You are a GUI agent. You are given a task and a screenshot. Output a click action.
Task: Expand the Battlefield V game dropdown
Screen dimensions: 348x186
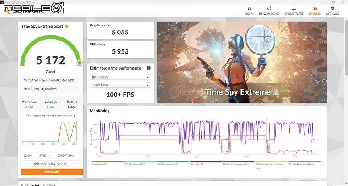pyautogui.click(x=120, y=77)
